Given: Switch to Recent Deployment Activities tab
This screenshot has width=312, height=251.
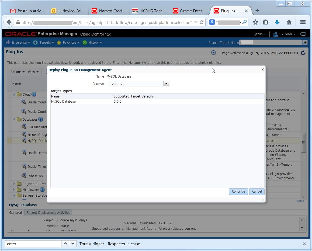Looking at the screenshot, I should tap(48, 212).
